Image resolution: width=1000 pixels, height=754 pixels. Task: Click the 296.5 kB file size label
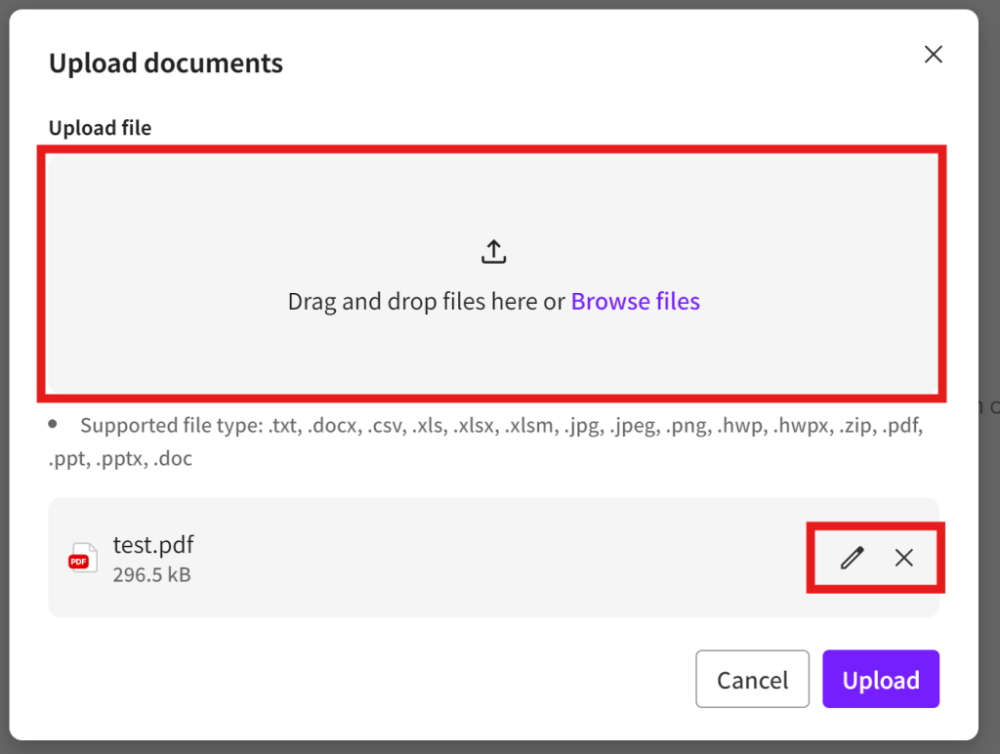(x=154, y=575)
